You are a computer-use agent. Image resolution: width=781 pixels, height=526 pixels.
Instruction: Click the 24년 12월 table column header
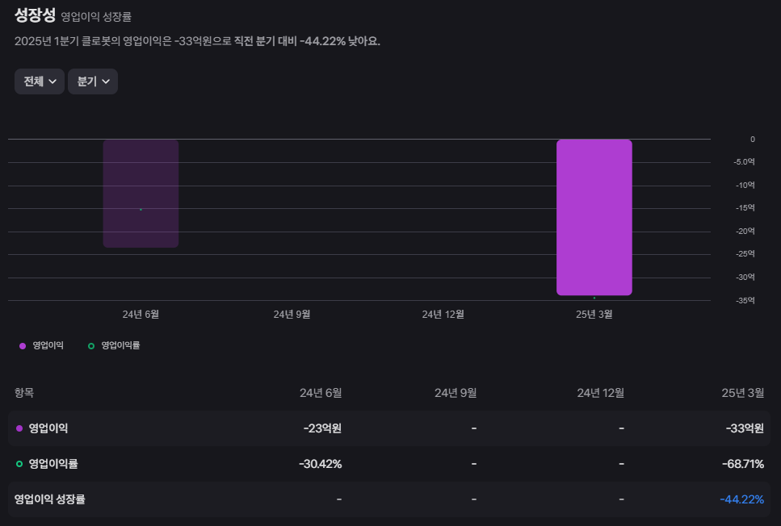pyautogui.click(x=600, y=393)
